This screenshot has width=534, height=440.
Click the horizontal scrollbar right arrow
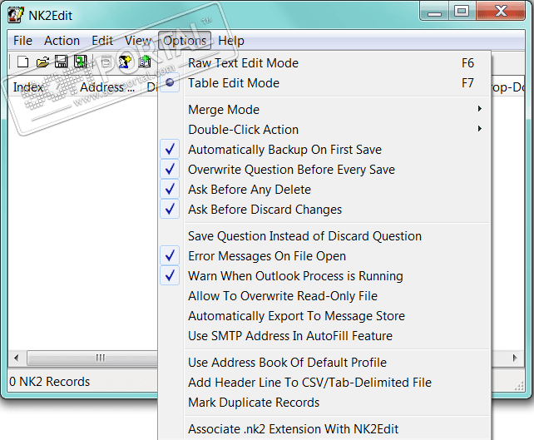(515, 358)
